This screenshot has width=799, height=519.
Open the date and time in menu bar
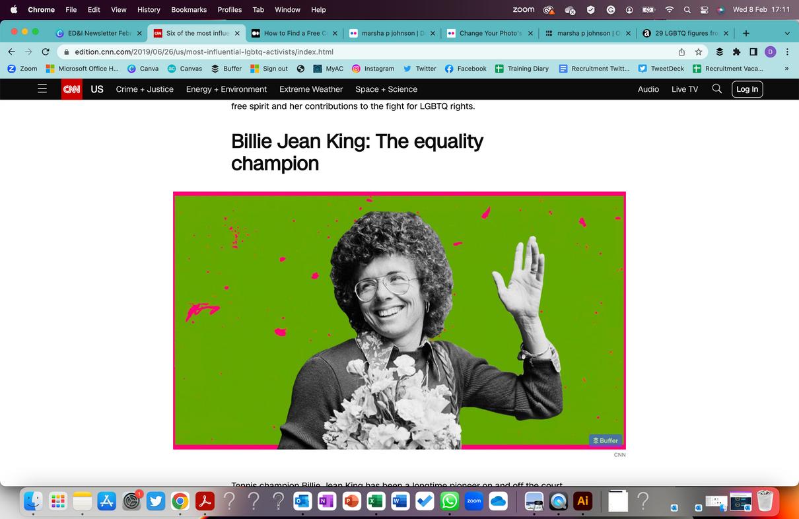click(x=761, y=10)
